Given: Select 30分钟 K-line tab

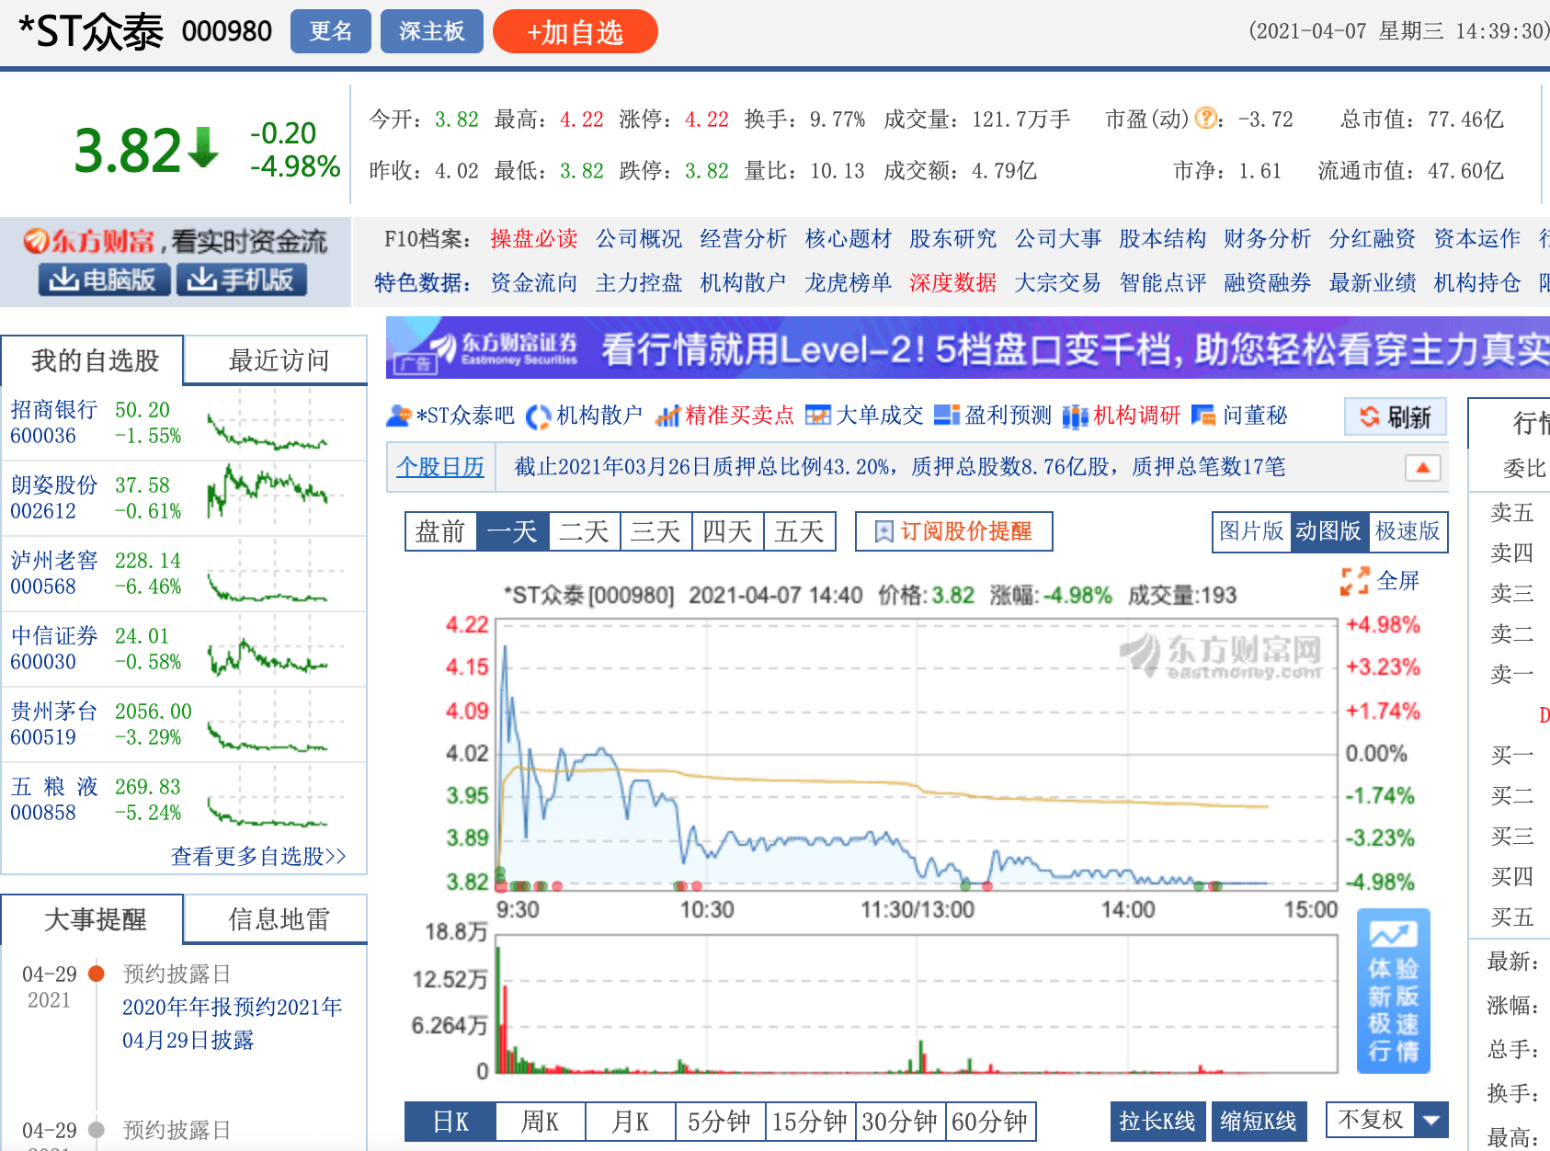Looking at the screenshot, I should (901, 1122).
